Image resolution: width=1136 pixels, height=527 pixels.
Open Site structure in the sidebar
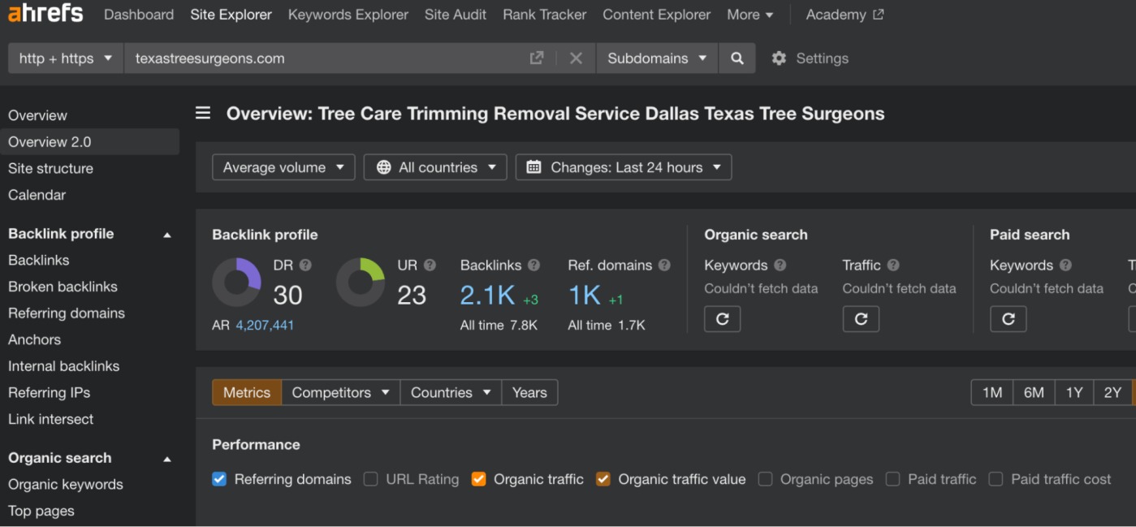point(50,168)
